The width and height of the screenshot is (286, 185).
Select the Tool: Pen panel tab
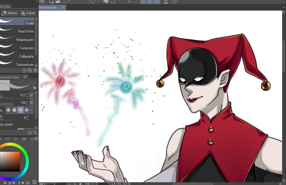[6, 7]
